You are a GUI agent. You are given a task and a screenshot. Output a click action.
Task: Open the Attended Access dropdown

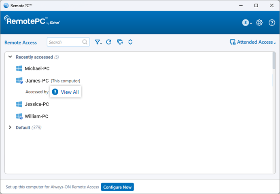[x=253, y=42]
